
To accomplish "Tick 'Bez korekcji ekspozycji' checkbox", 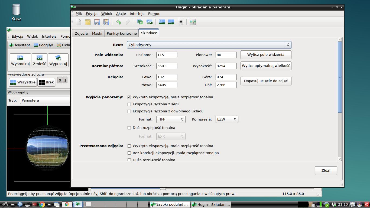I will tap(129, 153).
